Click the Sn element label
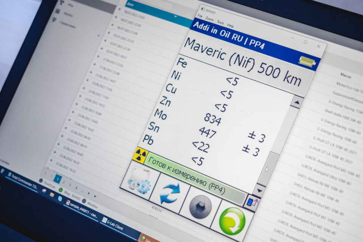This screenshot has height=242, width=363. [x=154, y=127]
